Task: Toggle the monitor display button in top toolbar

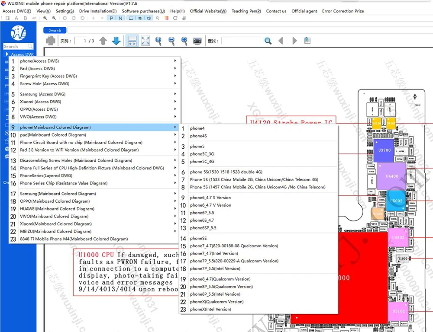Action: 131,18
